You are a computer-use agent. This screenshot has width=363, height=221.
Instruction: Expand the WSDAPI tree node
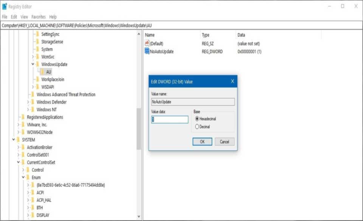pos(33,87)
